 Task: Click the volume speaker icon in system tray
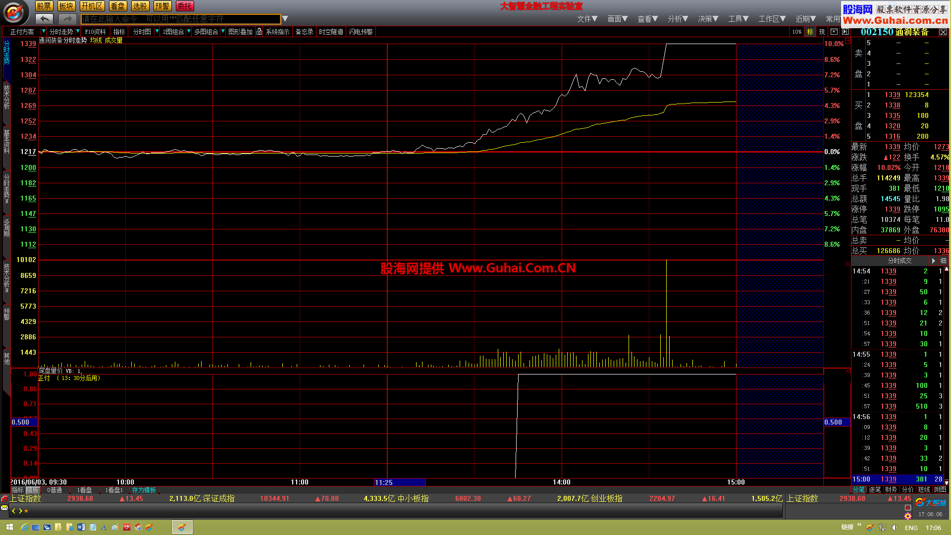pos(895,528)
